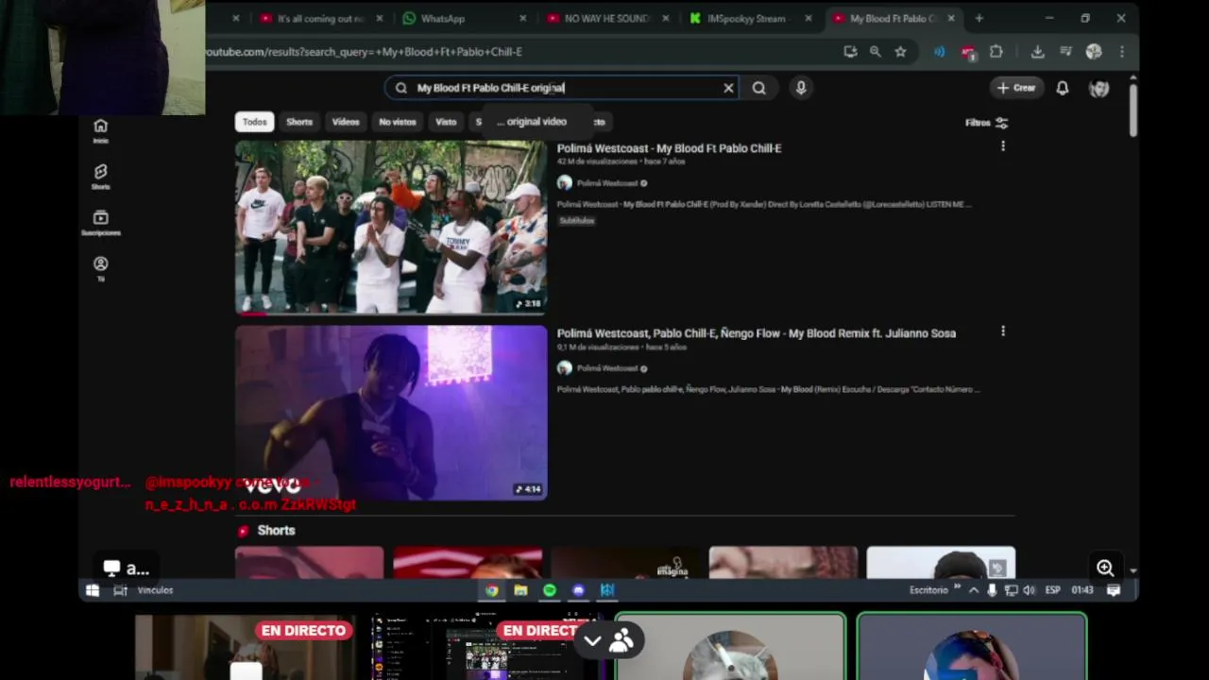The image size is (1209, 680).
Task: Clear the YouTube search box text
Action: point(728,88)
